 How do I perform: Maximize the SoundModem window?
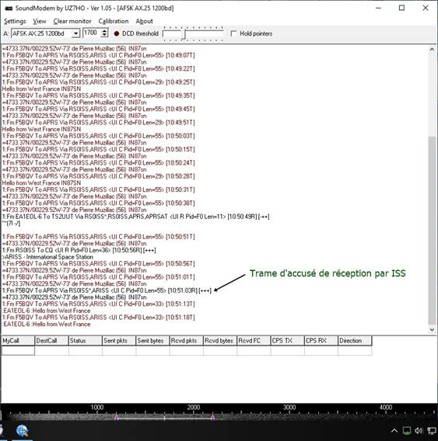[x=402, y=9]
